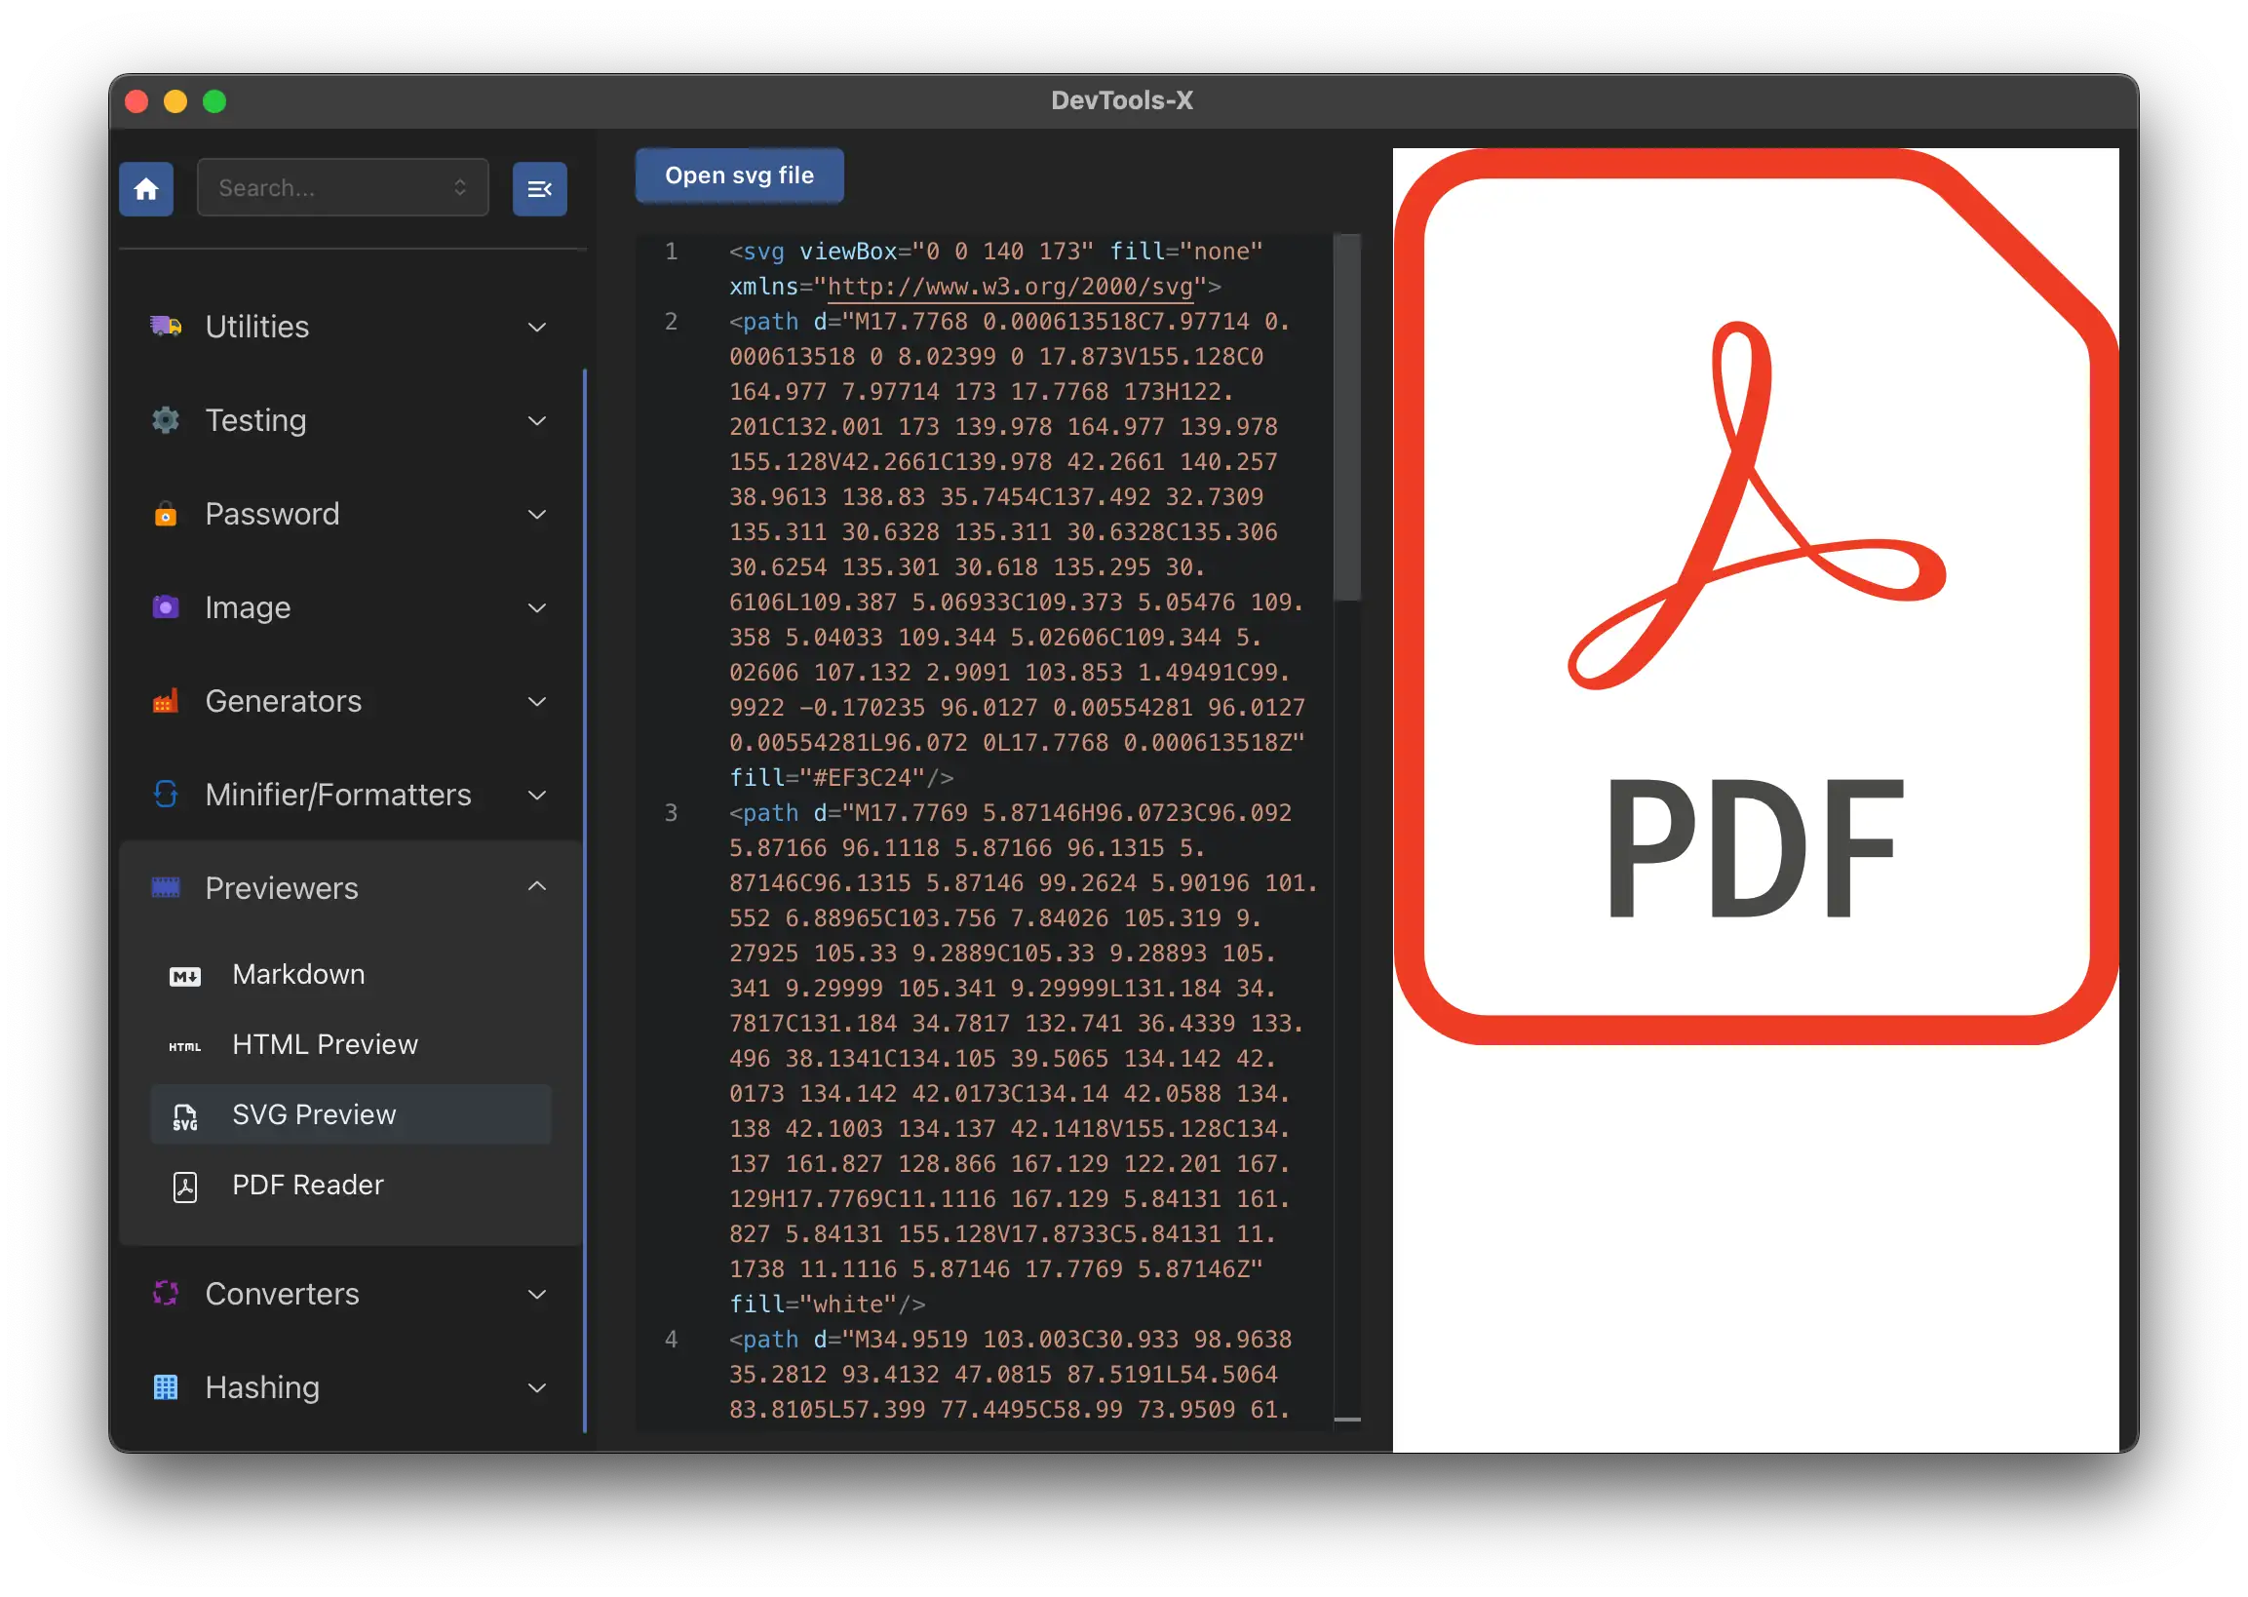Open the search selector arrows
Image resolution: width=2248 pixels, height=1597 pixels.
[459, 187]
